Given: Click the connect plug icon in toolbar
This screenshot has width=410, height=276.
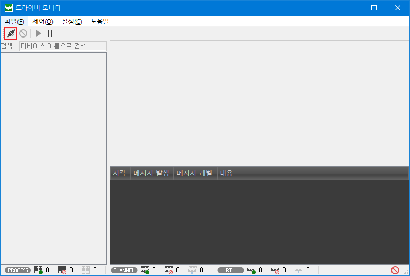Looking at the screenshot, I should 11,33.
